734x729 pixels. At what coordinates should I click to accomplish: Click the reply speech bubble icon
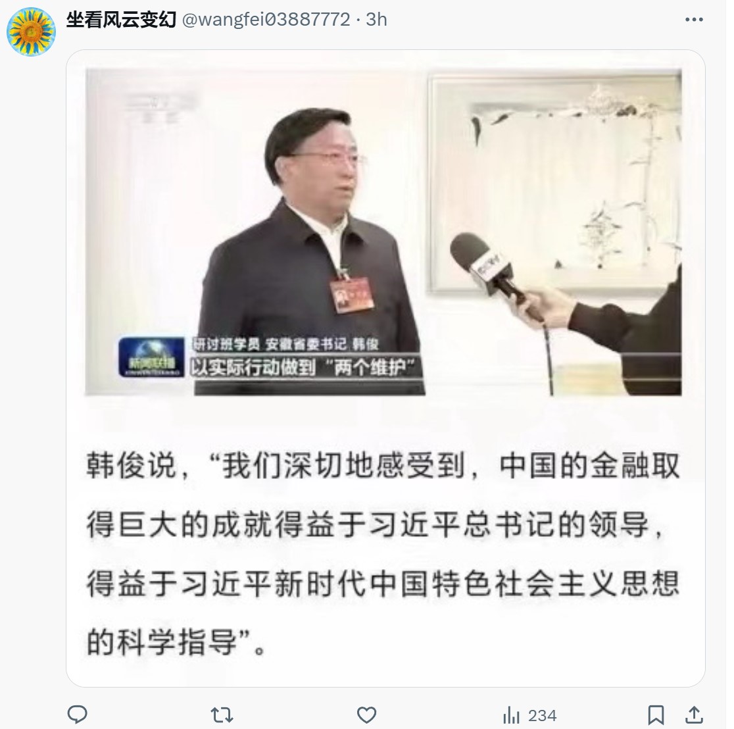(77, 715)
